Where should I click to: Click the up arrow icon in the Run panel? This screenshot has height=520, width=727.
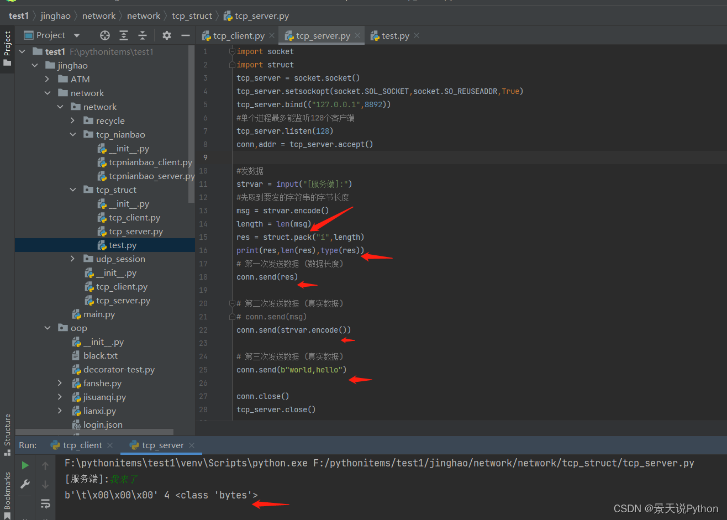coord(45,466)
